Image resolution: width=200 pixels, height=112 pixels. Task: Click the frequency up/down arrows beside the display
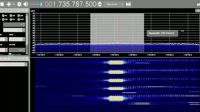click(100, 4)
